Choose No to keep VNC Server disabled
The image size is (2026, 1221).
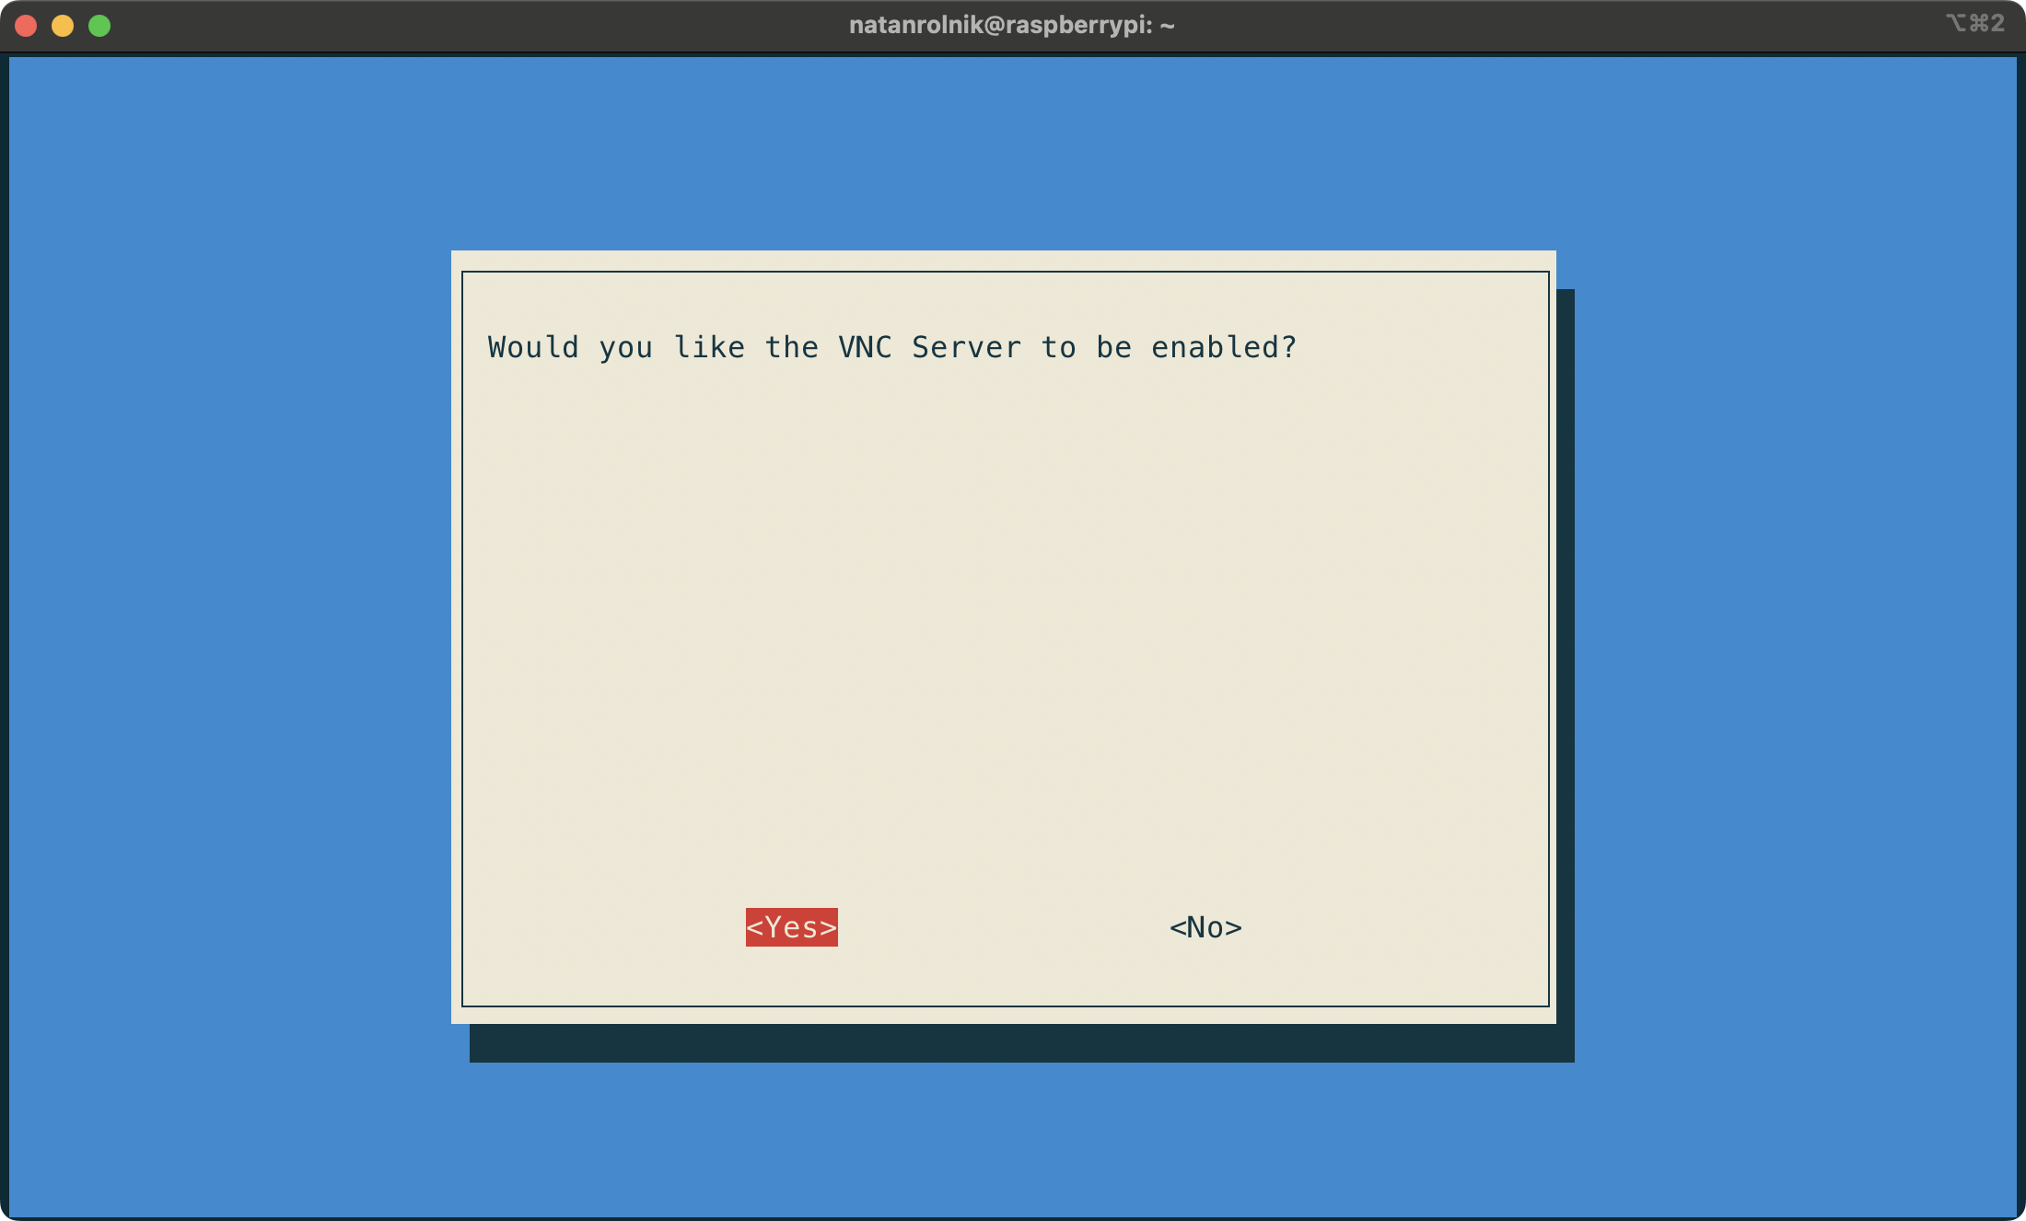click(x=1205, y=927)
